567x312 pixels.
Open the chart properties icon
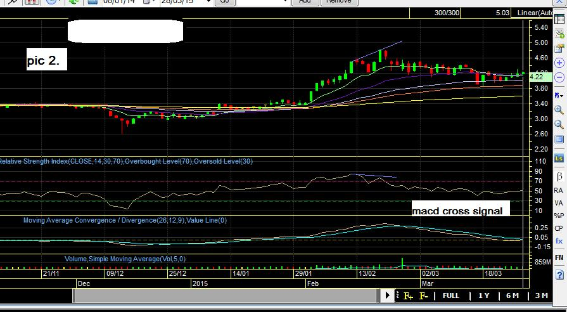tap(559, 48)
